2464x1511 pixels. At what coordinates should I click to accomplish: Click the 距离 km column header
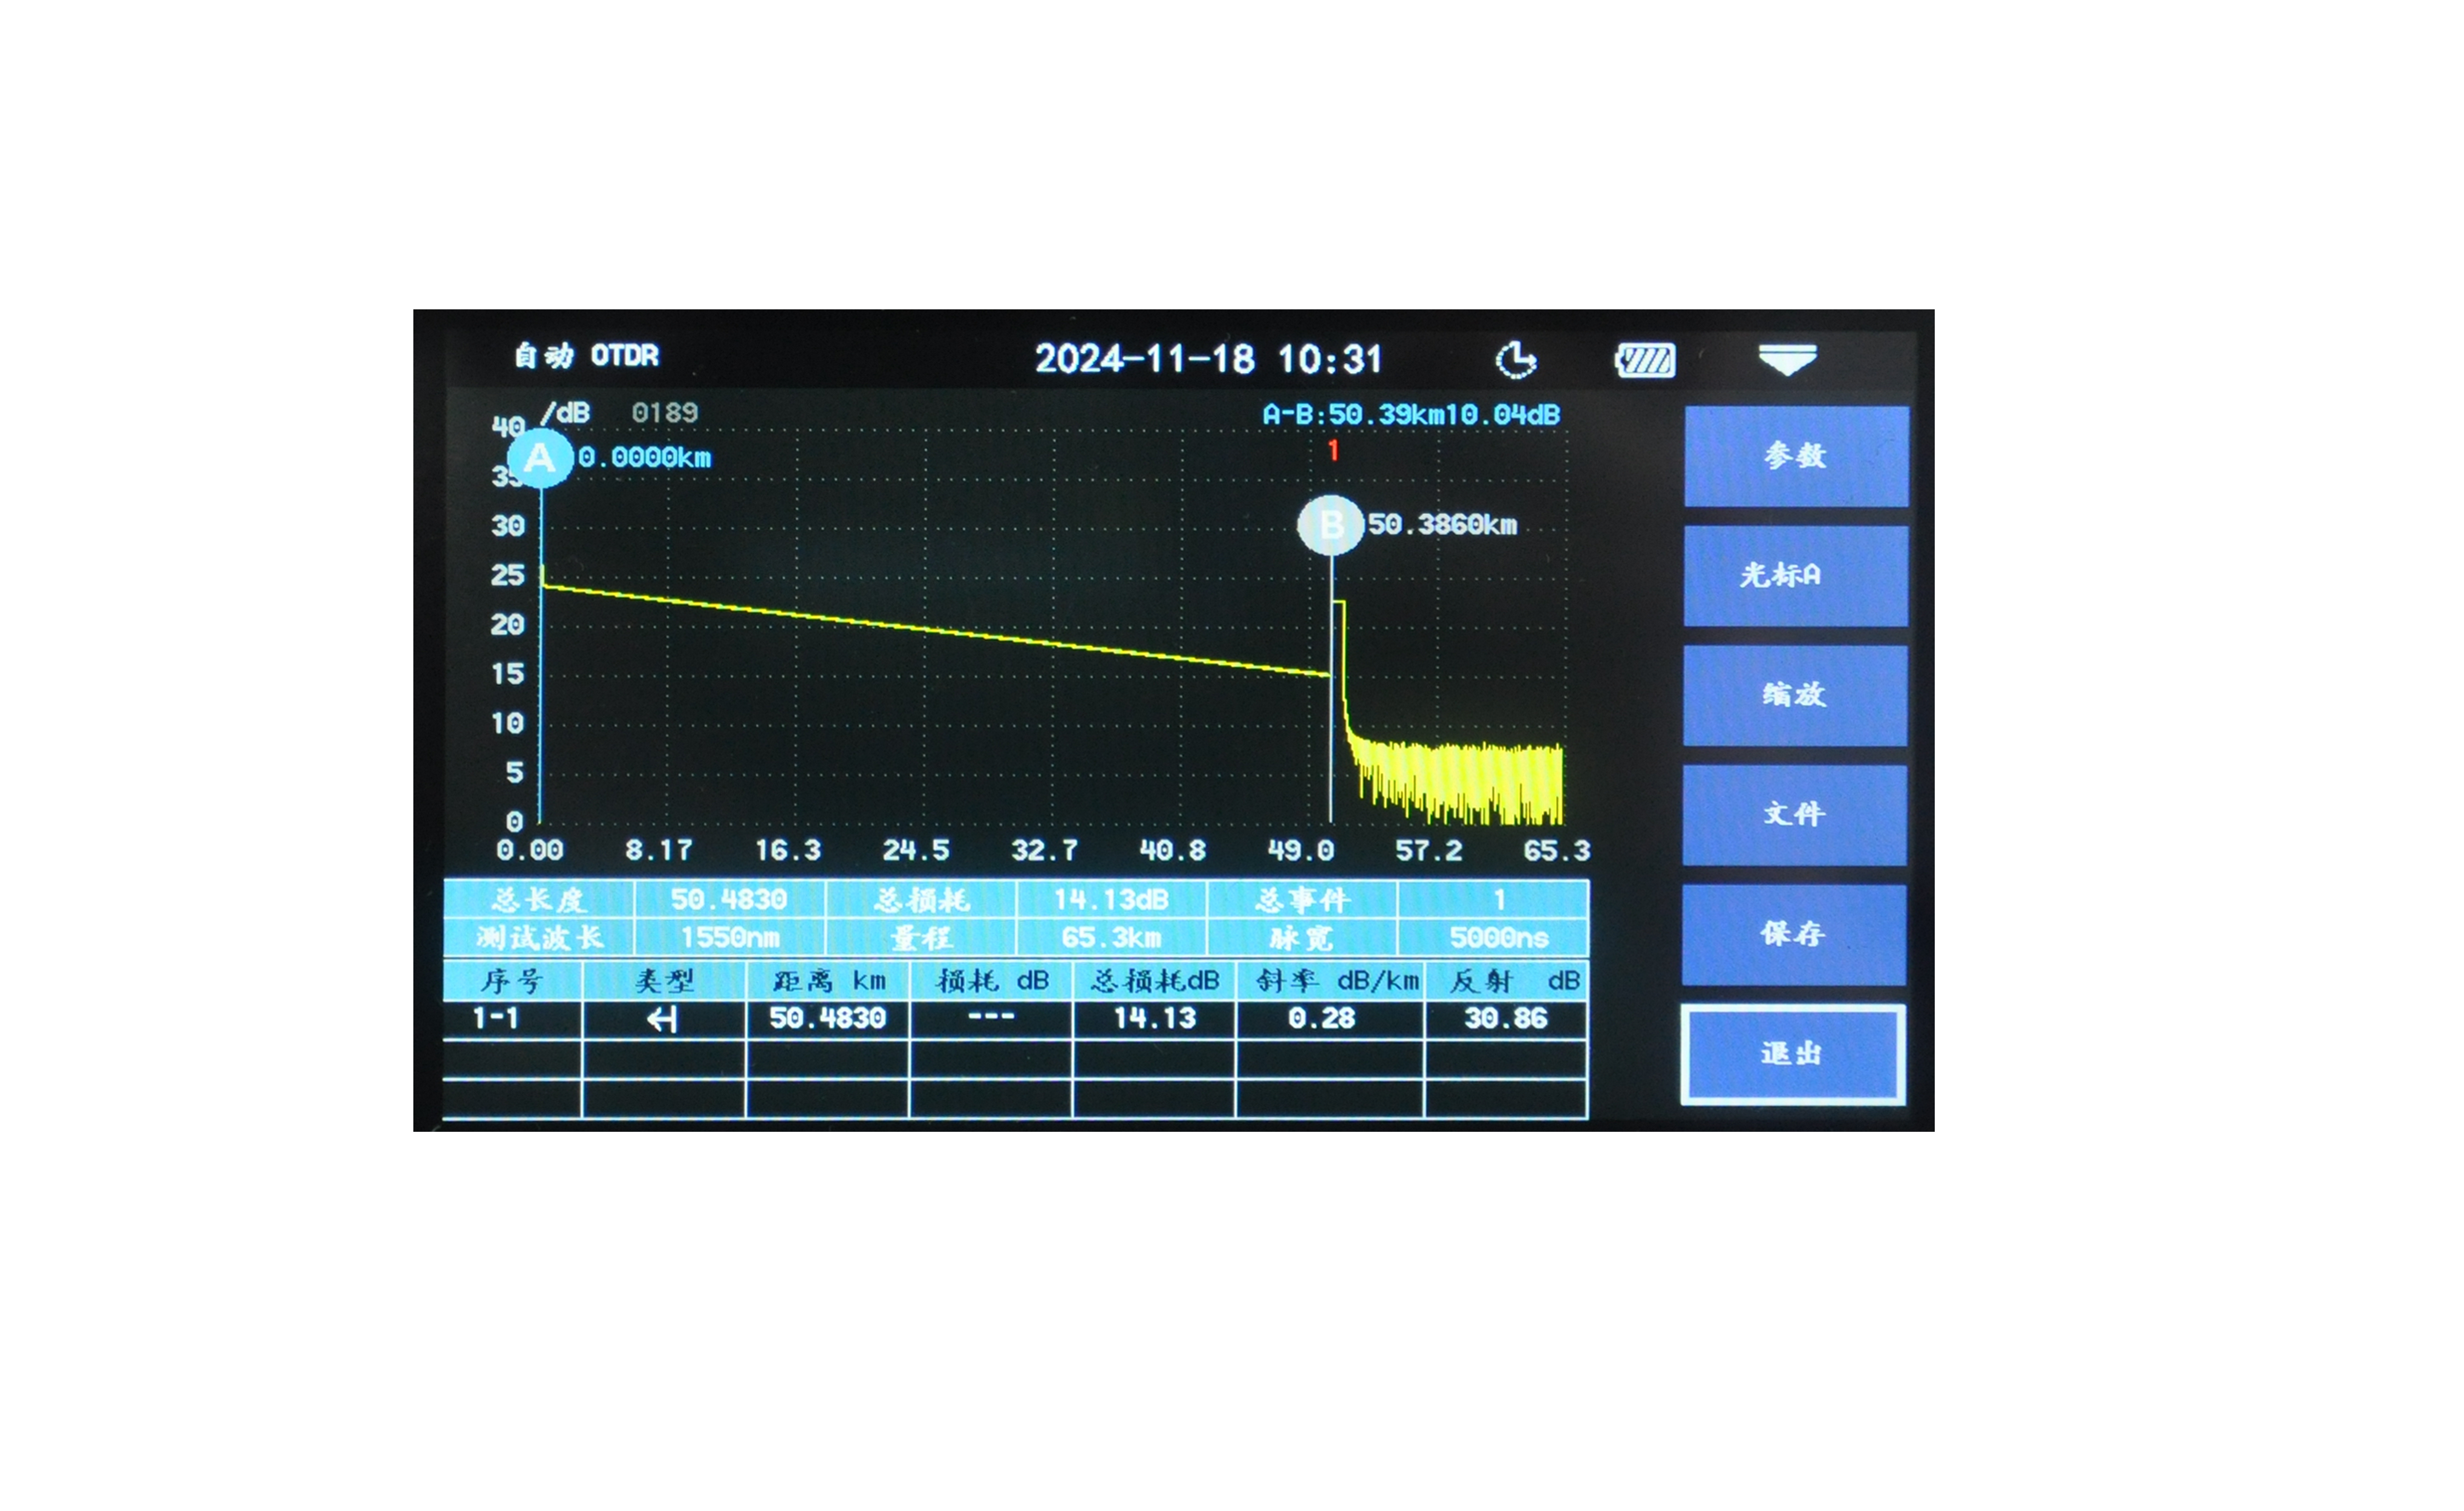(829, 981)
